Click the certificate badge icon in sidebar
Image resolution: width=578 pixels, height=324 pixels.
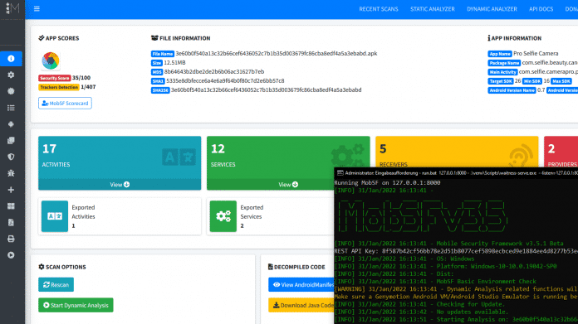point(11,91)
